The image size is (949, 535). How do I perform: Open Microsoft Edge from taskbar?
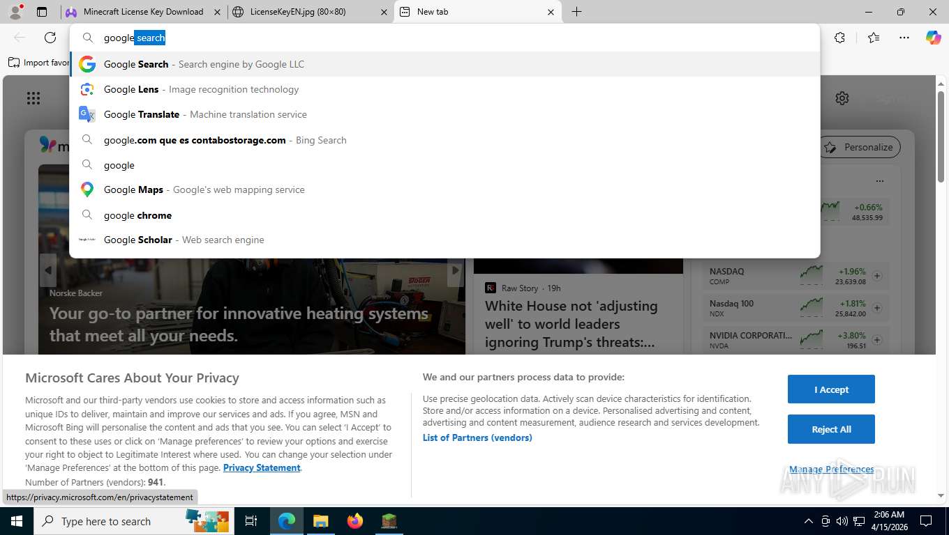pos(286,521)
